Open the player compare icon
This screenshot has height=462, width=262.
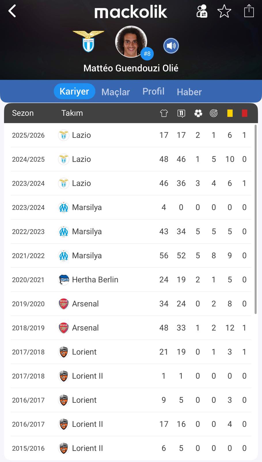point(202,12)
